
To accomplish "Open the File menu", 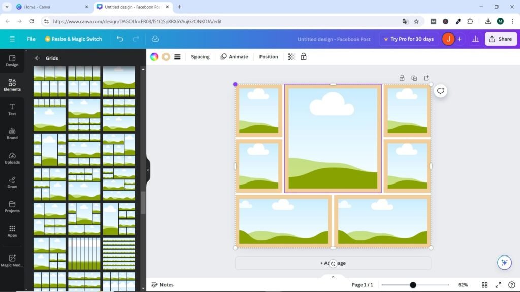I will [x=31, y=39].
